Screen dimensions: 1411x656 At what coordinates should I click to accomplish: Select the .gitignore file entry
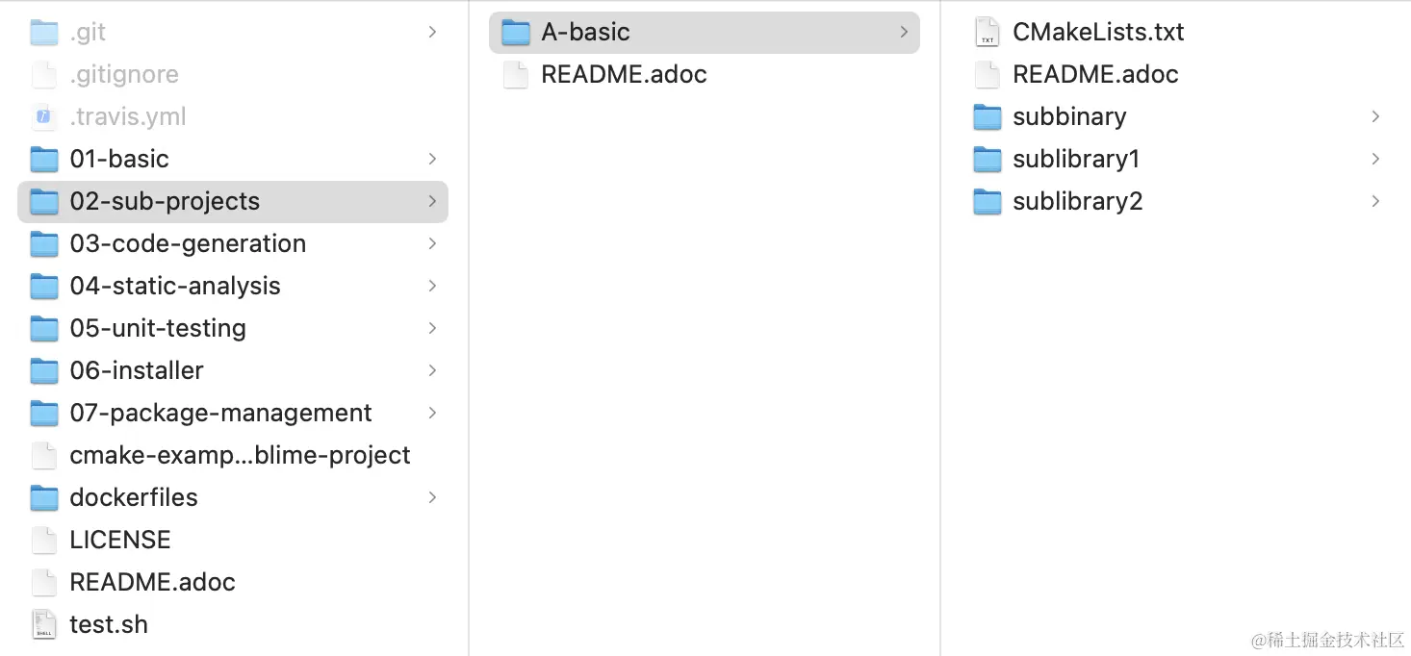coord(233,74)
